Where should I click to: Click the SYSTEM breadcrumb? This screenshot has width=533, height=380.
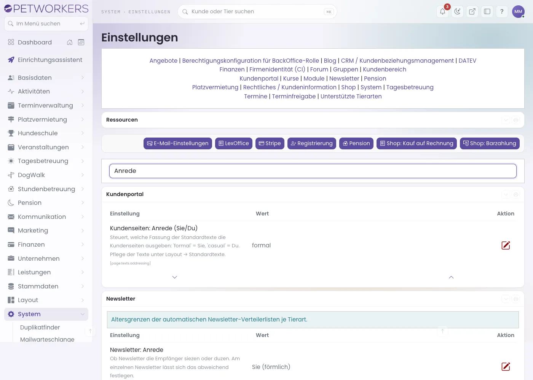[x=111, y=12]
